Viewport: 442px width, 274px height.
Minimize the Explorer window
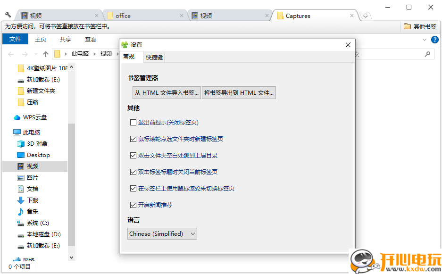(x=388, y=7)
